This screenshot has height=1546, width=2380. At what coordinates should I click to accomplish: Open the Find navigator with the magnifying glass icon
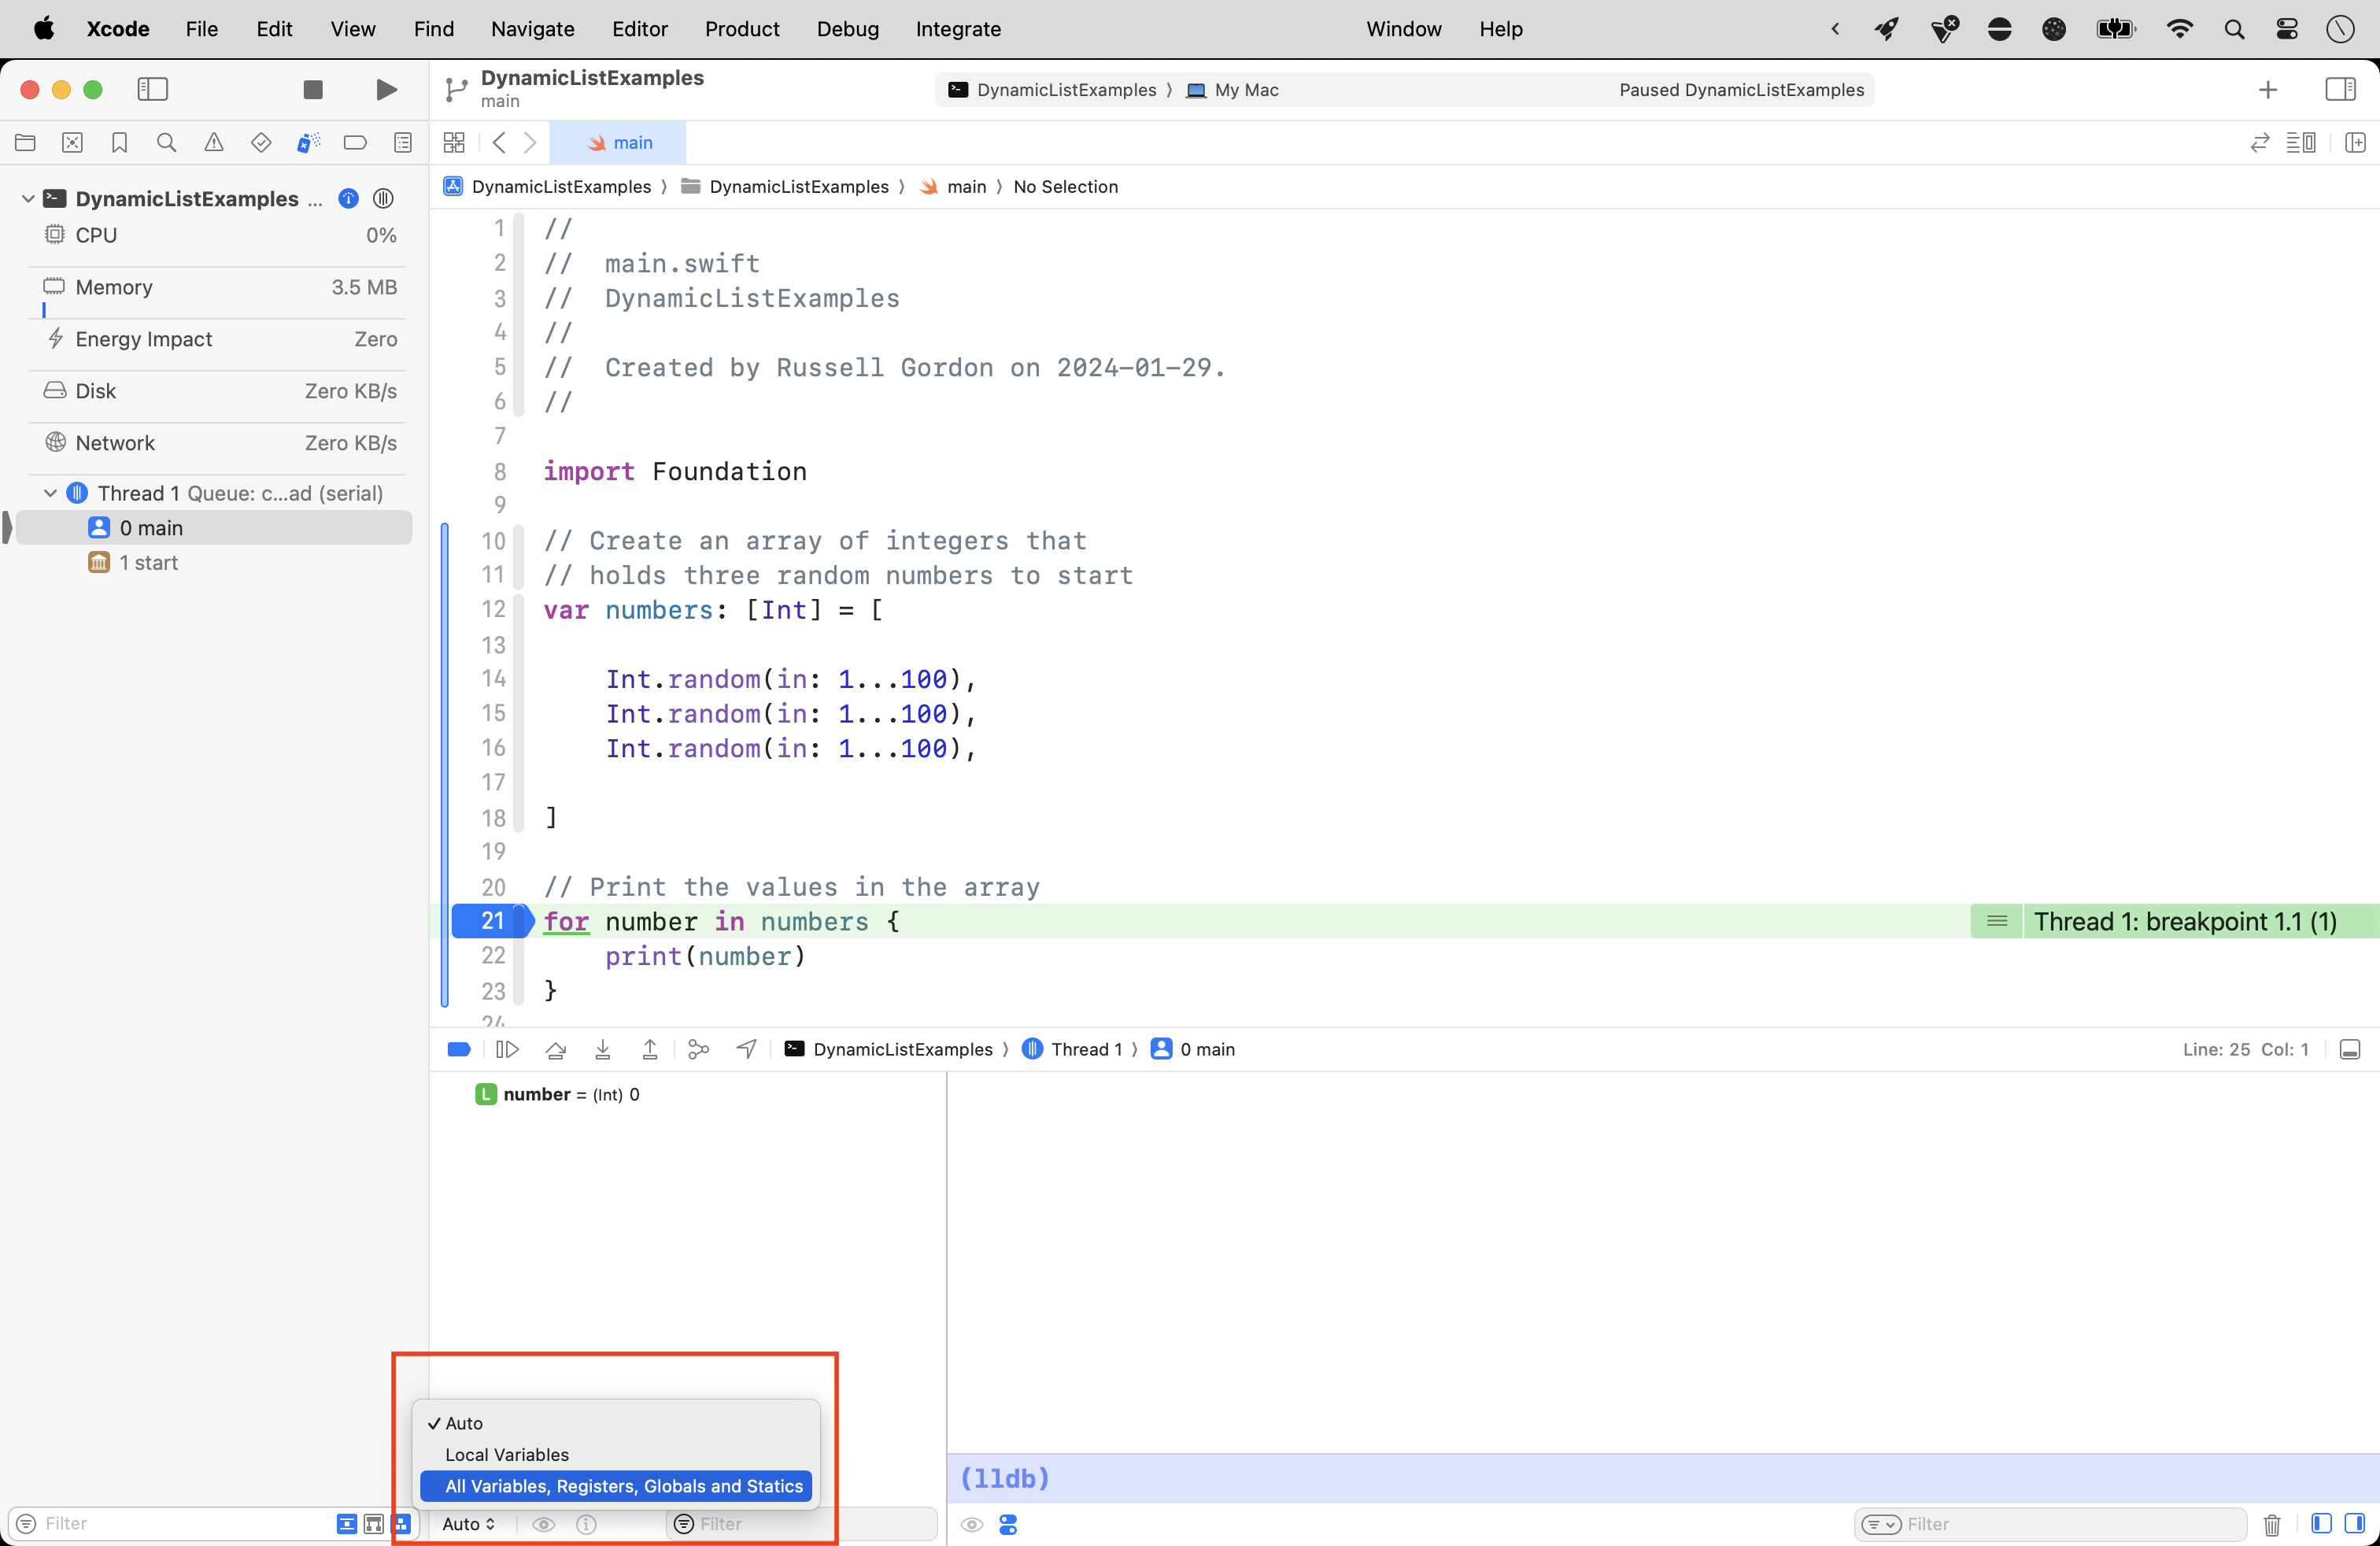tap(166, 142)
